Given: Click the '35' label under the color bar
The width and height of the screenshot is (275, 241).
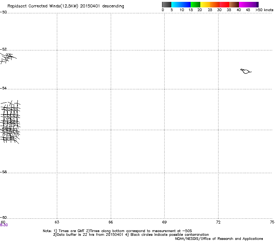Looking at the screenshot, I should [229, 10].
